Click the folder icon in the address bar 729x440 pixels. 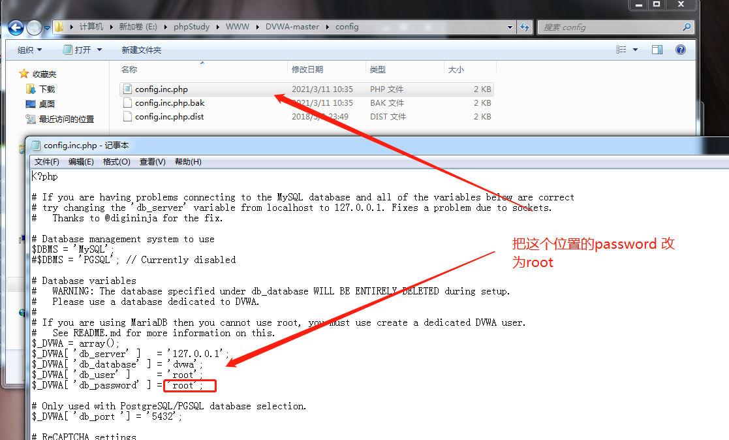pyautogui.click(x=59, y=27)
